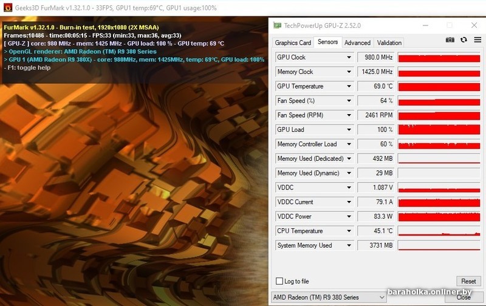Viewport: 486px width, 306px height.
Task: Click the GPU 1 (AMD Radeon R9 380X) line
Action: [x=134, y=59]
